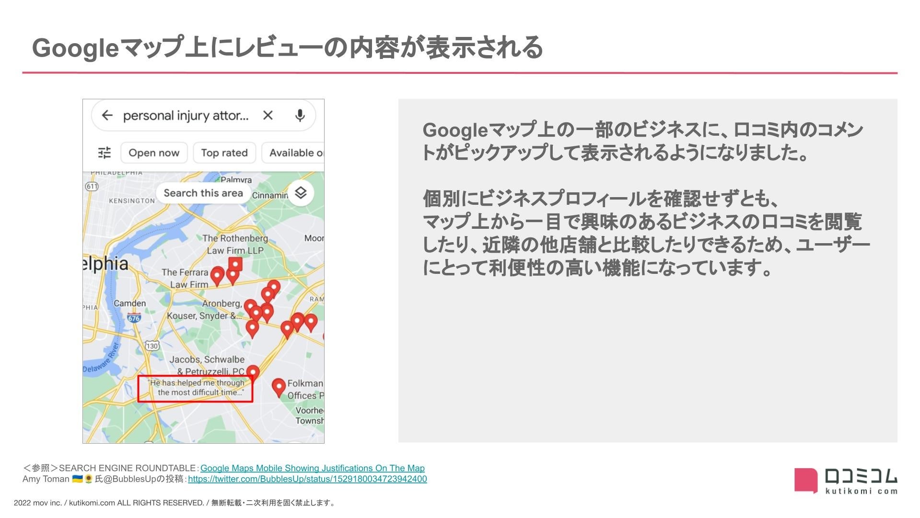
Task: Tap the Delaware River label
Action: pyautogui.click(x=100, y=358)
